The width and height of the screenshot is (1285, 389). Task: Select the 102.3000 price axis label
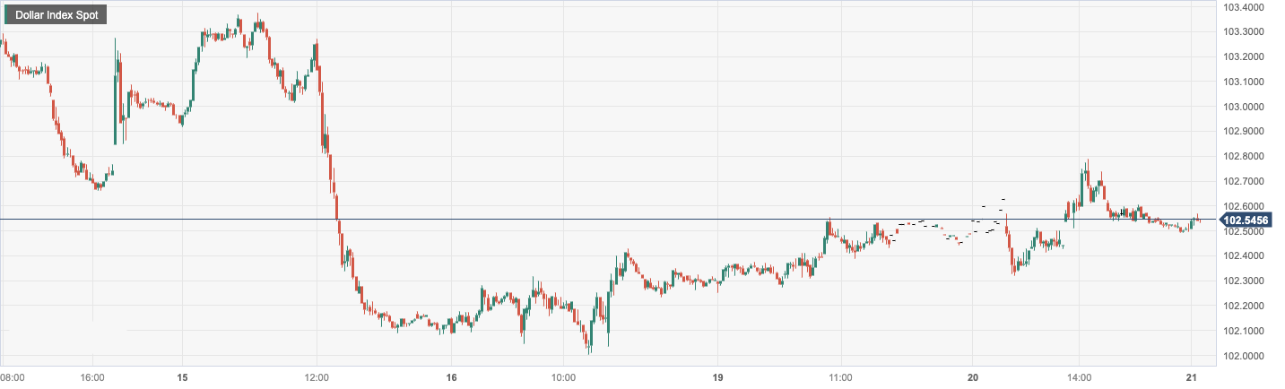(1243, 281)
